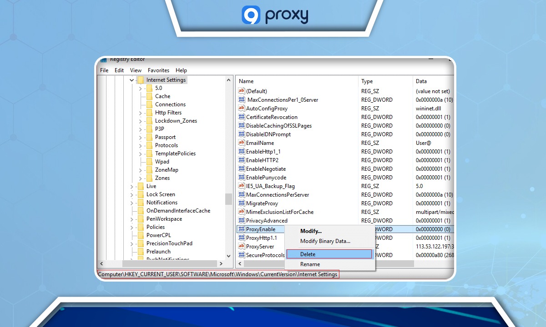Choose Delete from the context menu
Screen dimensions: 546x327
pos(308,253)
